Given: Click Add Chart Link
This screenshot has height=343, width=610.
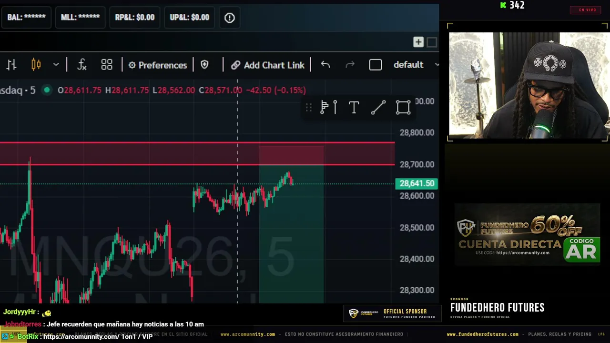Looking at the screenshot, I should click(x=268, y=65).
